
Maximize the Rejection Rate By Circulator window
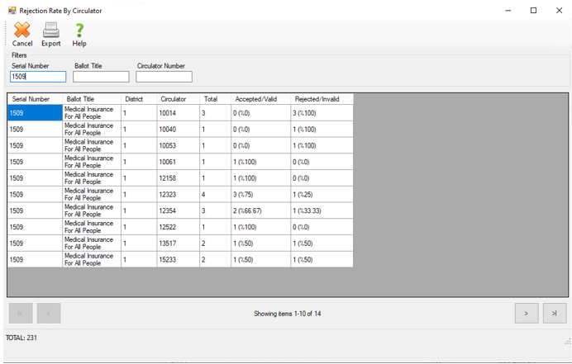coord(533,10)
